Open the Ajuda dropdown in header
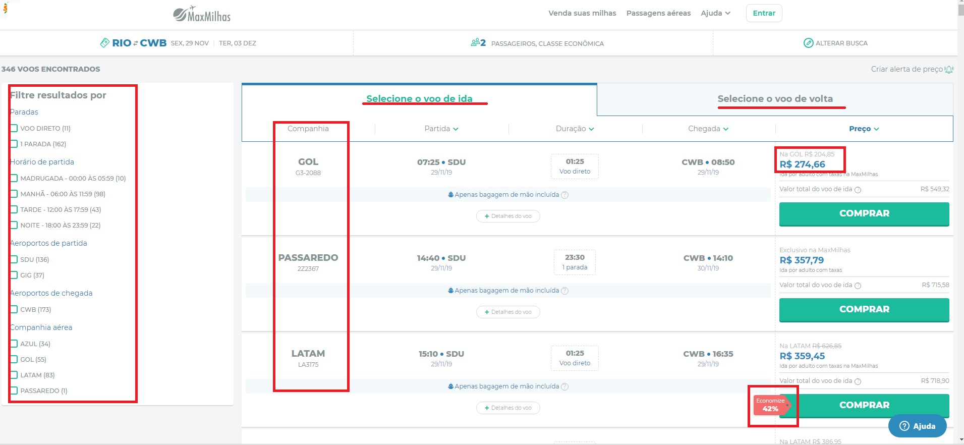Image resolution: width=964 pixels, height=445 pixels. (x=715, y=13)
